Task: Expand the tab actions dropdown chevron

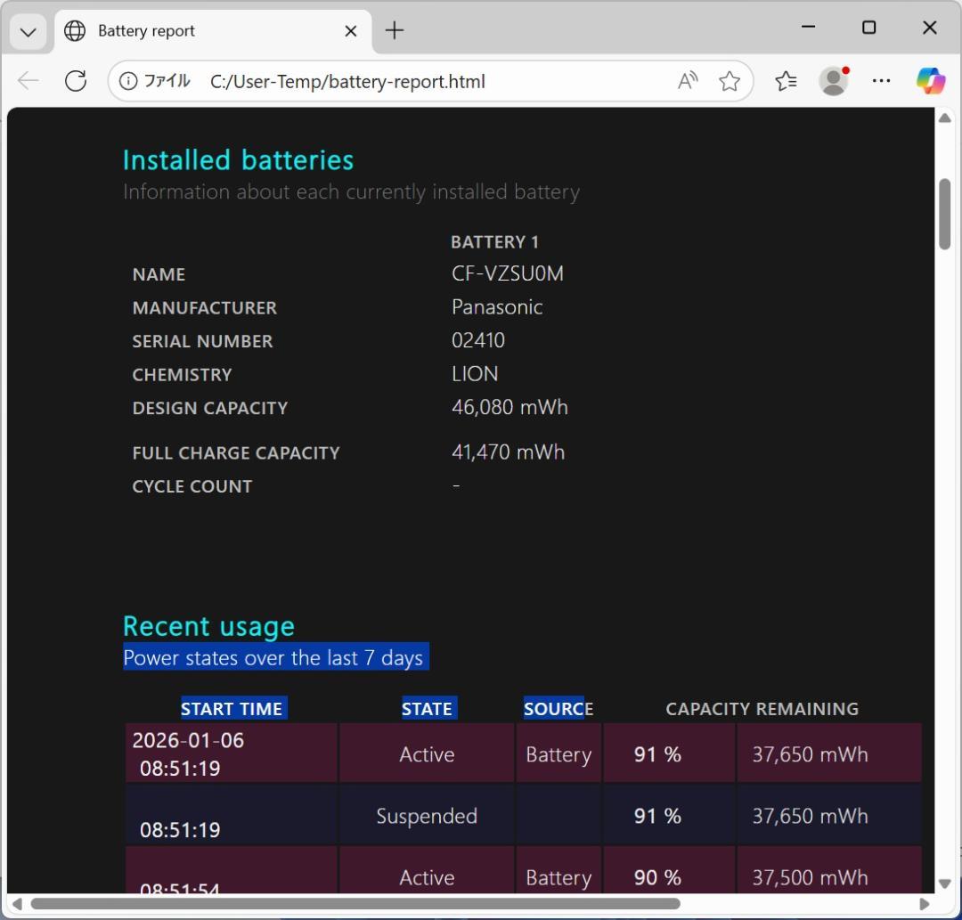Action: [29, 31]
